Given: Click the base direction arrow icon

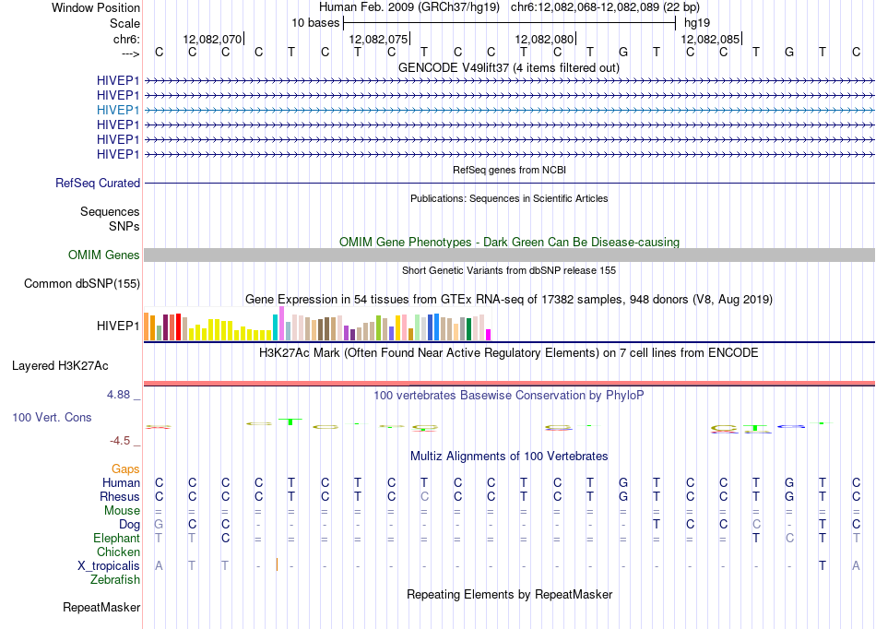Looking at the screenshot, I should pyautogui.click(x=131, y=53).
